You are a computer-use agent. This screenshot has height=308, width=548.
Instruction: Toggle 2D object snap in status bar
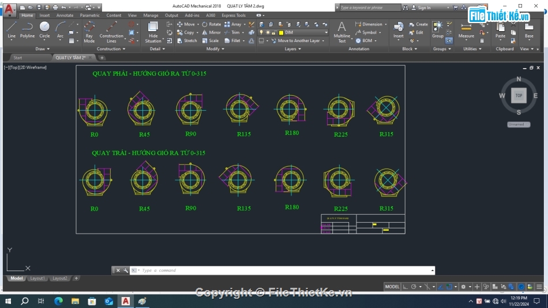click(x=449, y=287)
